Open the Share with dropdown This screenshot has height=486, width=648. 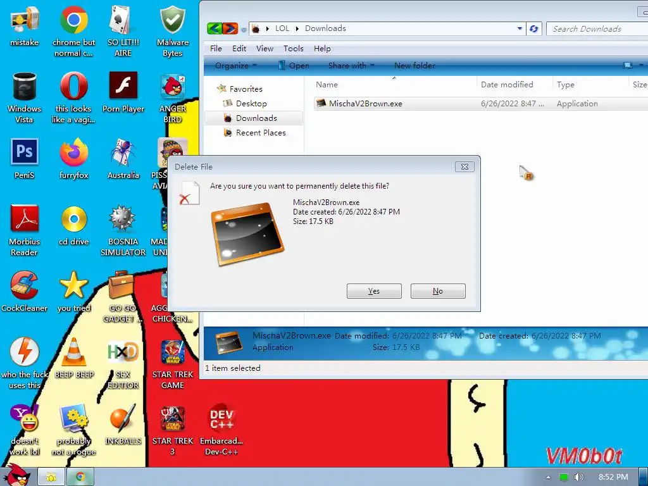[x=351, y=65]
